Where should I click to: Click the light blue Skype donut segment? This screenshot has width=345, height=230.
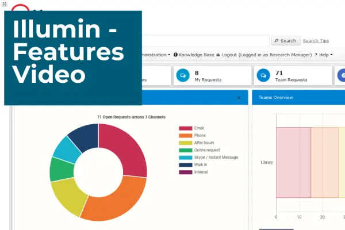tap(67, 149)
